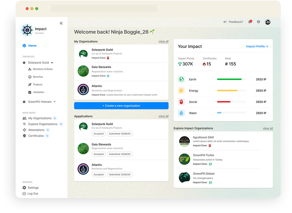The image size is (292, 213).
Task: Open Projects under Solarpunk Guild
Action: tap(38, 85)
